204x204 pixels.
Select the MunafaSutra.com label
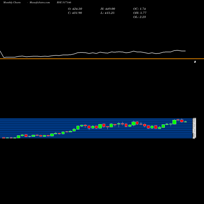coord(40,2)
